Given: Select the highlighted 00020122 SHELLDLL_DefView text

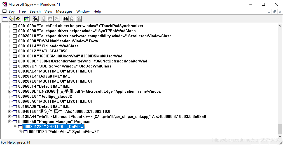Looking at the screenshot, I should point(53,127).
